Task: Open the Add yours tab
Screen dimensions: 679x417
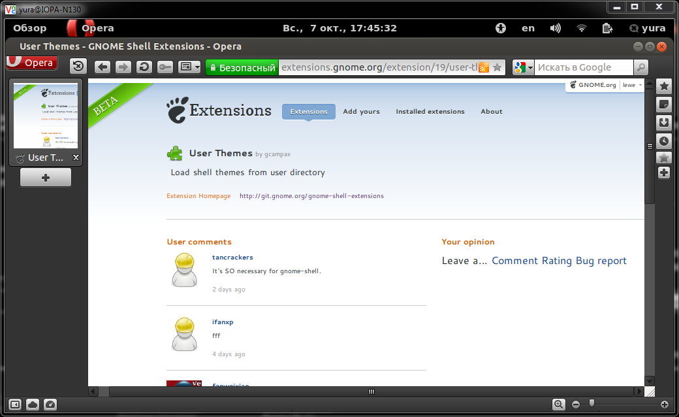Action: point(361,111)
